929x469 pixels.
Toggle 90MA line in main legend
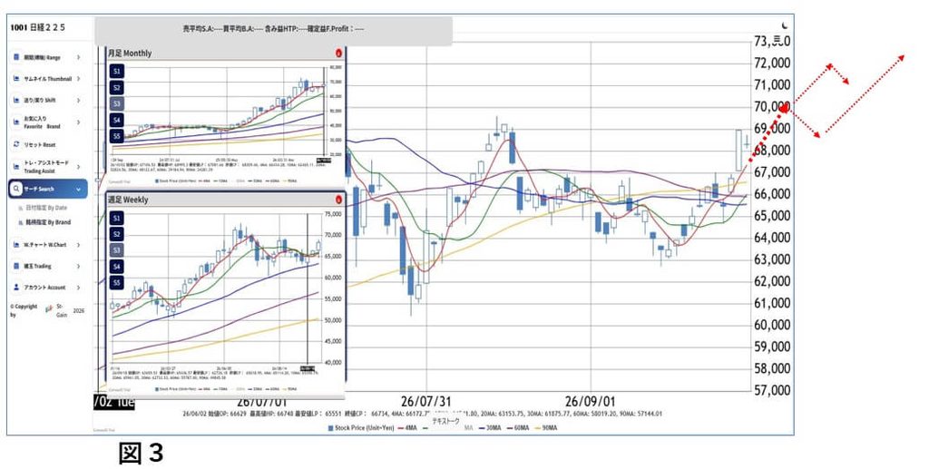[546, 427]
